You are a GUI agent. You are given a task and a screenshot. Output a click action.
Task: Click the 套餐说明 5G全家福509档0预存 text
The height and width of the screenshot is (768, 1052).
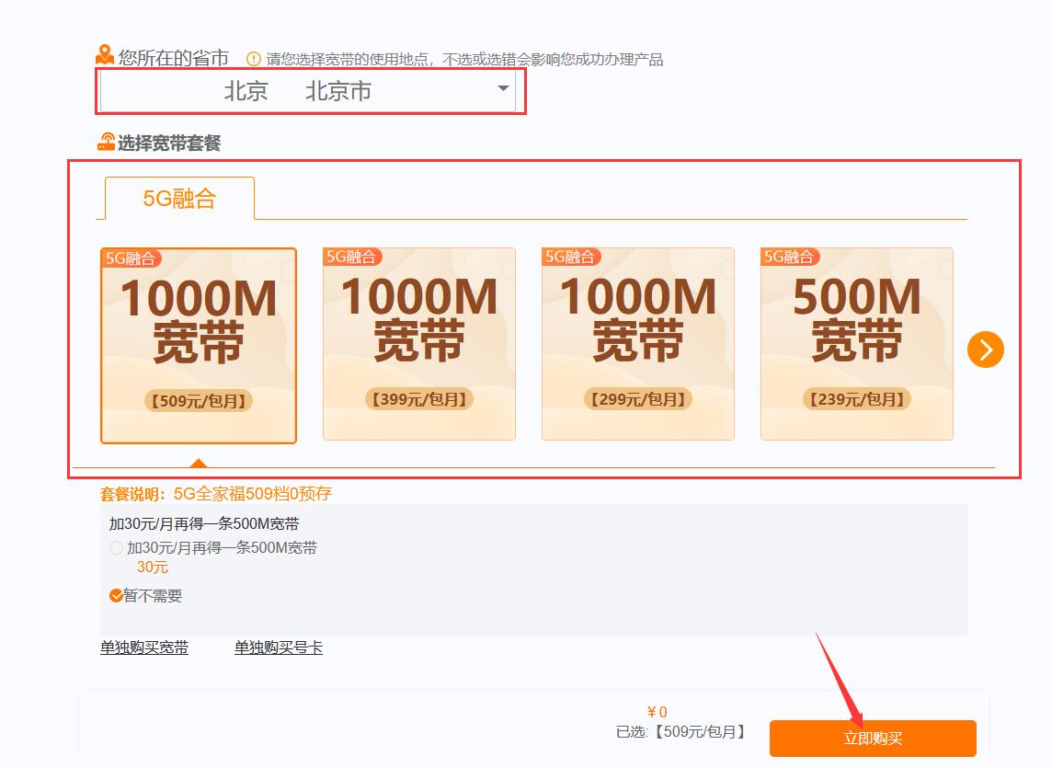click(x=215, y=494)
